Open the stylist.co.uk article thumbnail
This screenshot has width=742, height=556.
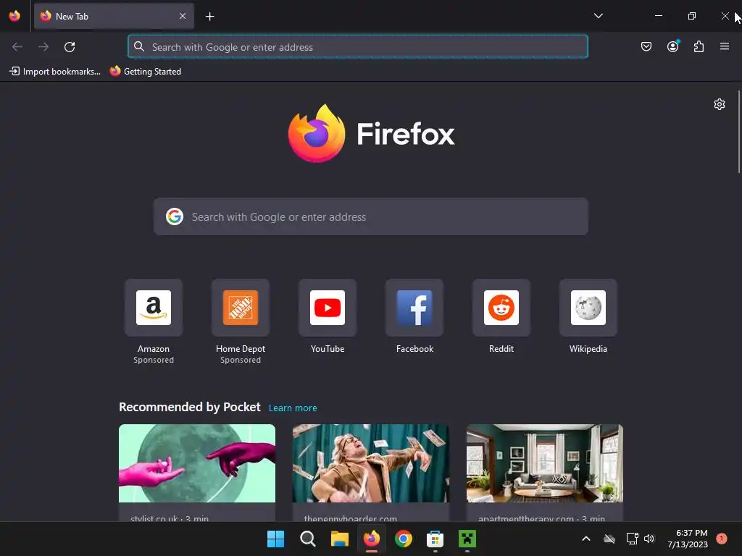point(197,463)
